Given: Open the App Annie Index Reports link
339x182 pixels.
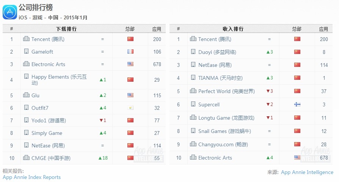Looking at the screenshot, I should coord(31,177).
